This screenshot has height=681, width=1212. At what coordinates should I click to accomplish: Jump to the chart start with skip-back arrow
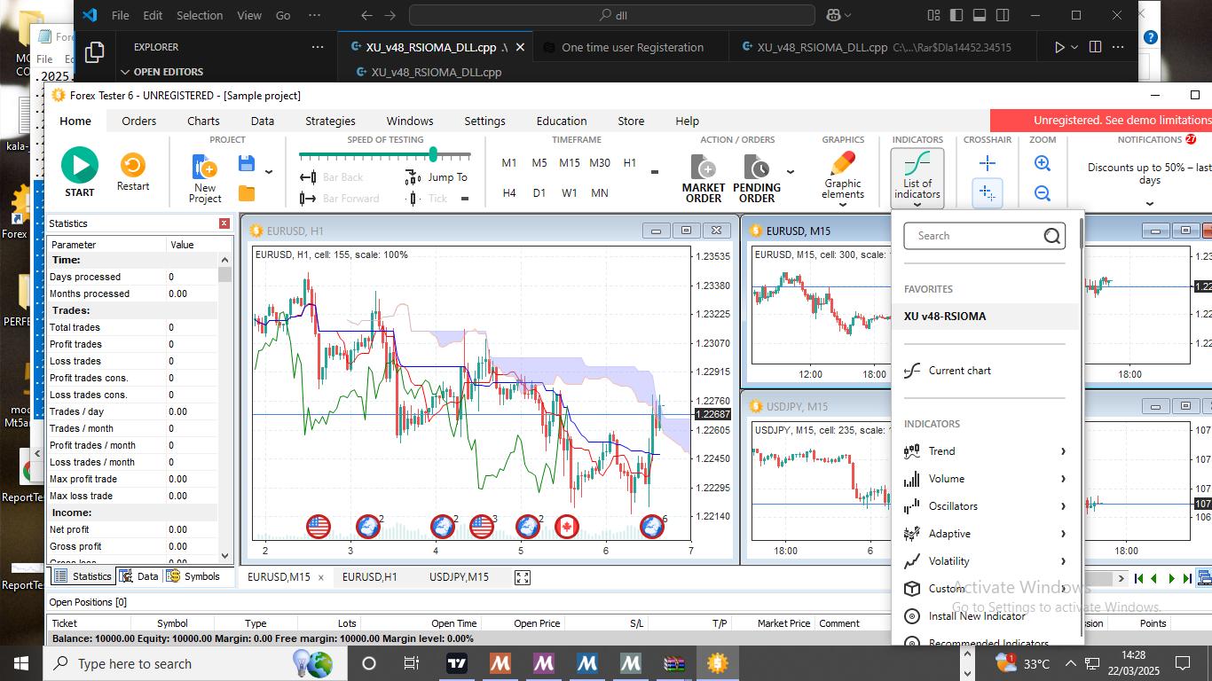click(x=1138, y=578)
